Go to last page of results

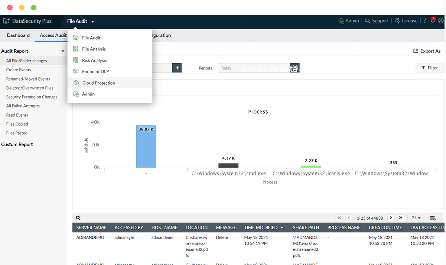pyautogui.click(x=401, y=218)
